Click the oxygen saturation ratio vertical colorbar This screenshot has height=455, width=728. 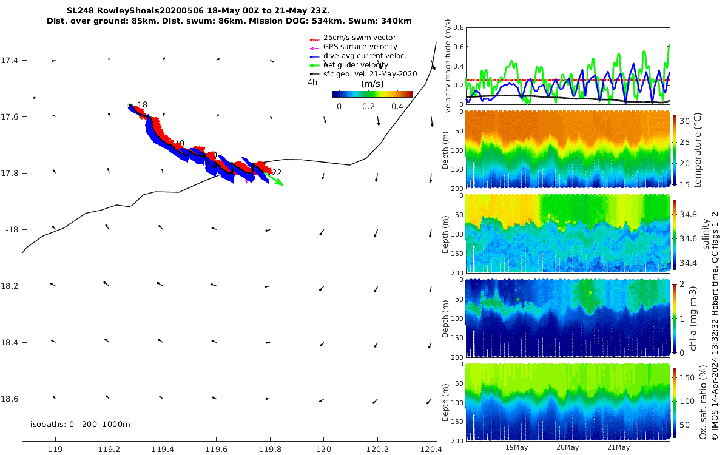(675, 403)
